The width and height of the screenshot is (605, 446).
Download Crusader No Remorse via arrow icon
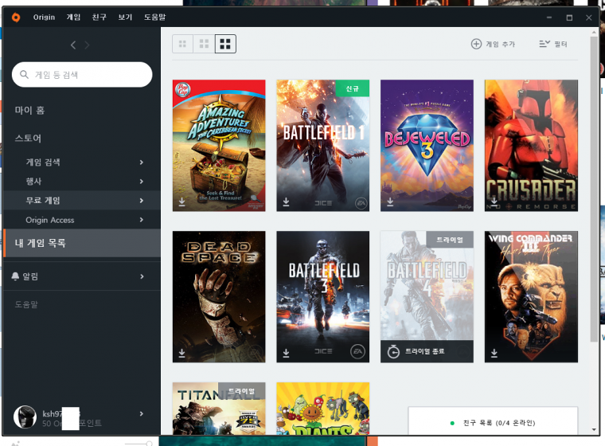coord(494,201)
